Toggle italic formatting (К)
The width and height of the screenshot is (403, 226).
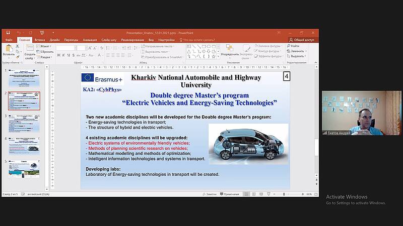[63, 55]
